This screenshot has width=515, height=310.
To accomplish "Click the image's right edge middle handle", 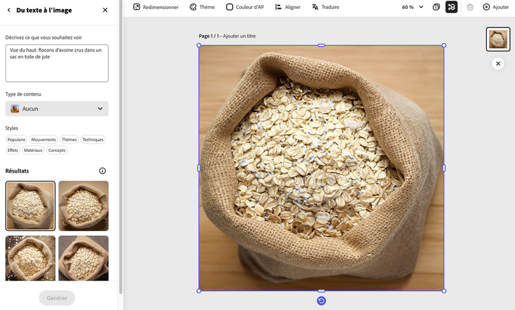I will click(x=444, y=168).
